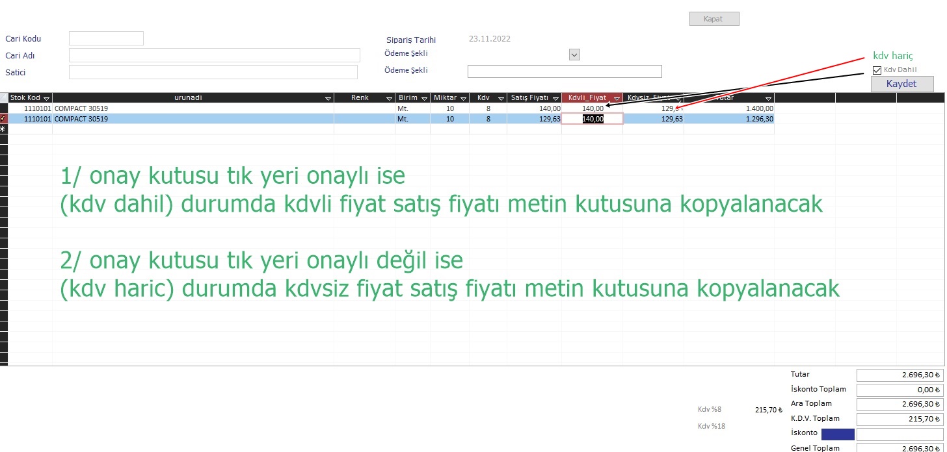
Task: Click the pencil edit-row selector icon
Action: pos(4,119)
